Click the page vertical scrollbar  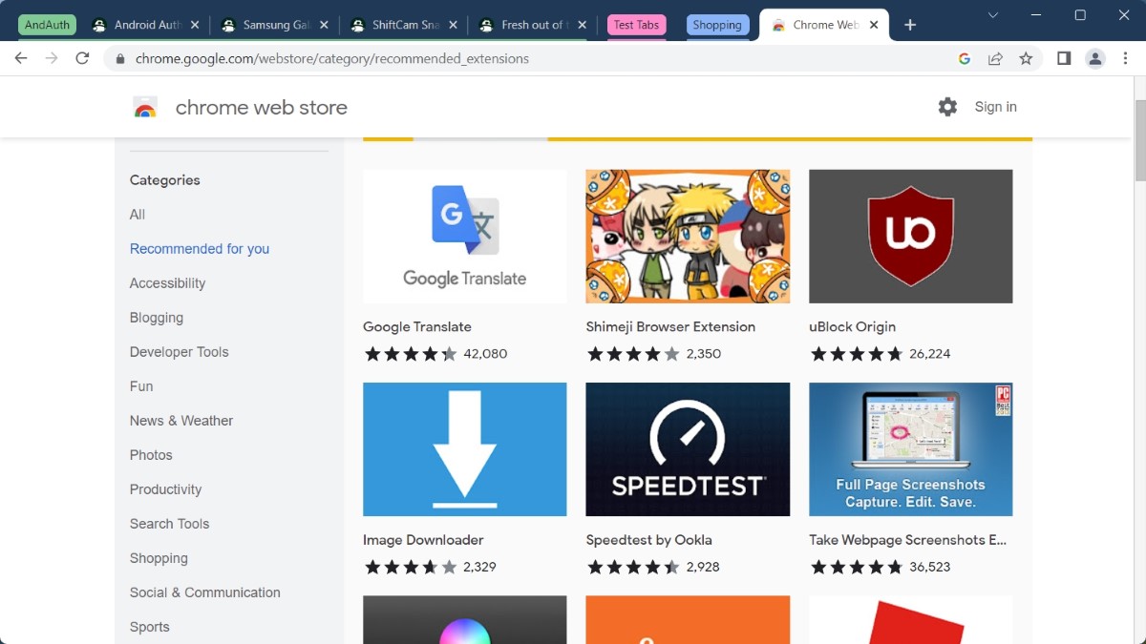1139,139
